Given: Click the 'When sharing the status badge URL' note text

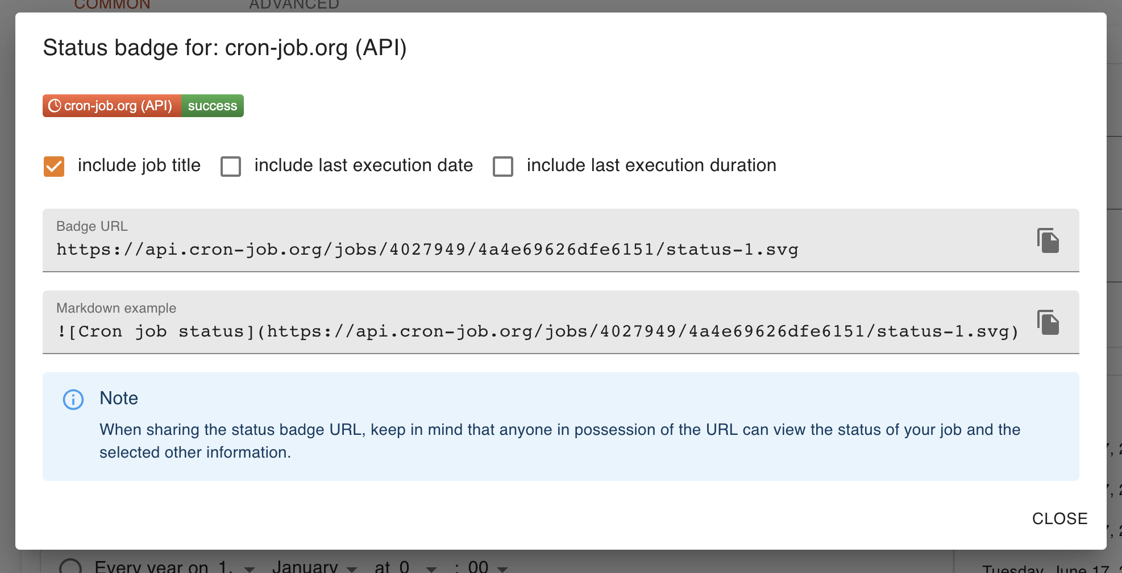Looking at the screenshot, I should pyautogui.click(x=560, y=441).
